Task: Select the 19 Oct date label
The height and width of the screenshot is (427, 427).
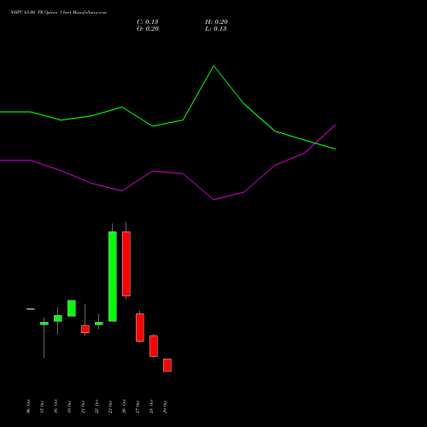Action: click(x=69, y=407)
